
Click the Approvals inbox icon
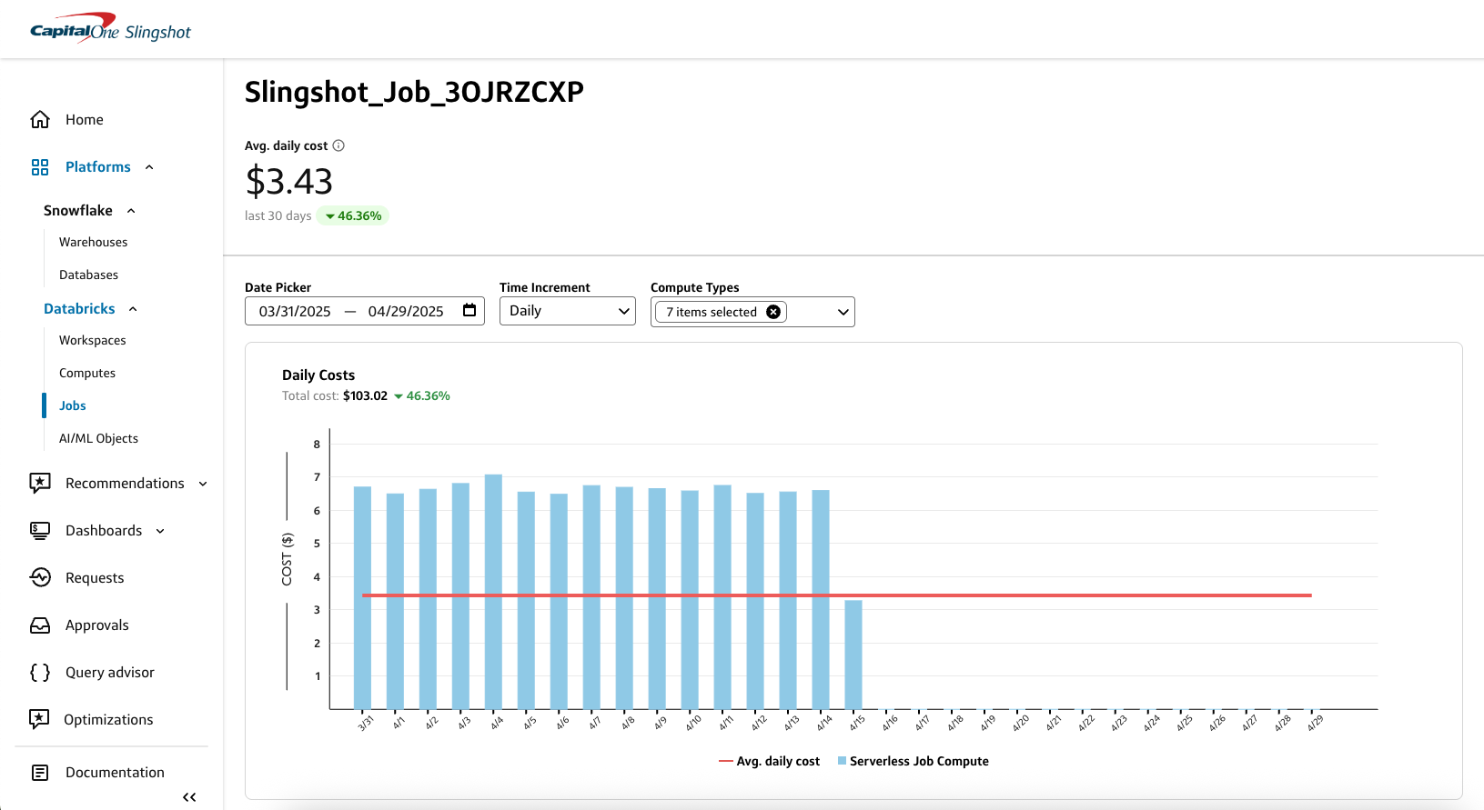40,625
